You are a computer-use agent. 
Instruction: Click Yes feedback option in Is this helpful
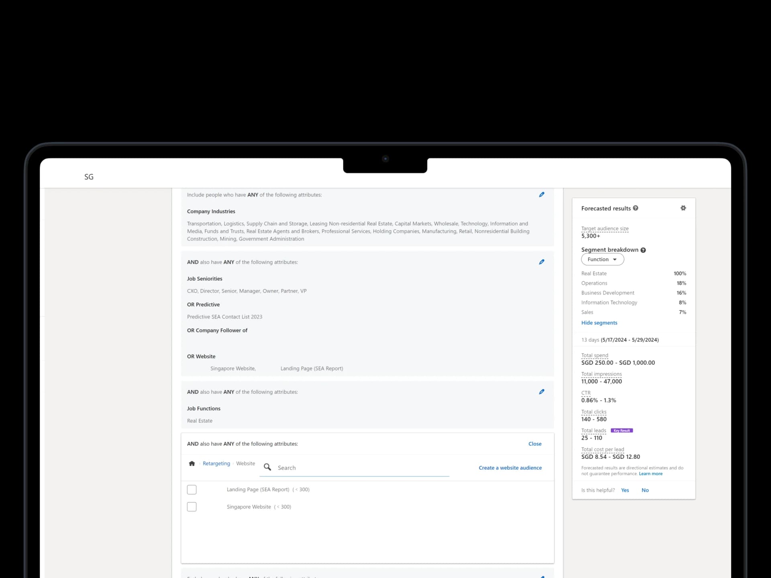pyautogui.click(x=625, y=490)
